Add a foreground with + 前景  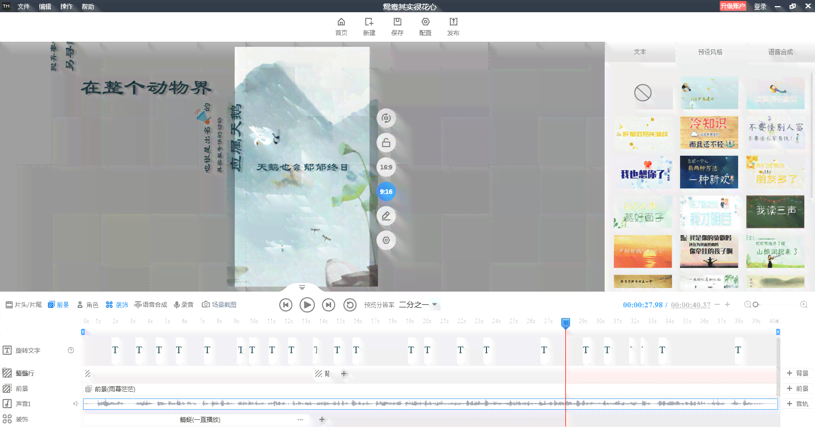point(798,388)
